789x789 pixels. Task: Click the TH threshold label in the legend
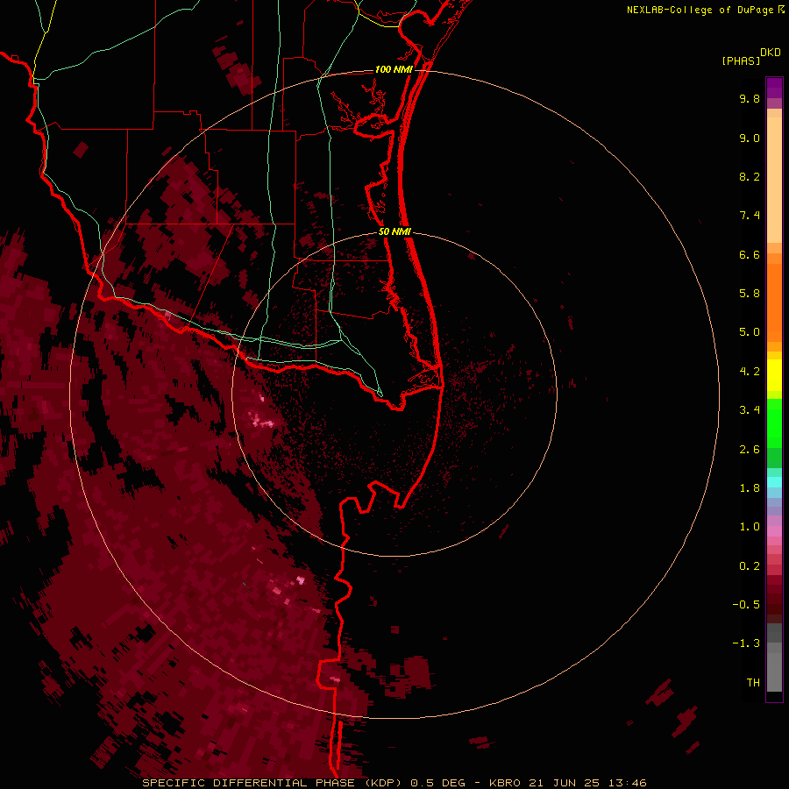(753, 683)
